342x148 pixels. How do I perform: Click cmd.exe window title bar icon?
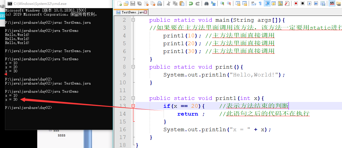tap(10, 4)
